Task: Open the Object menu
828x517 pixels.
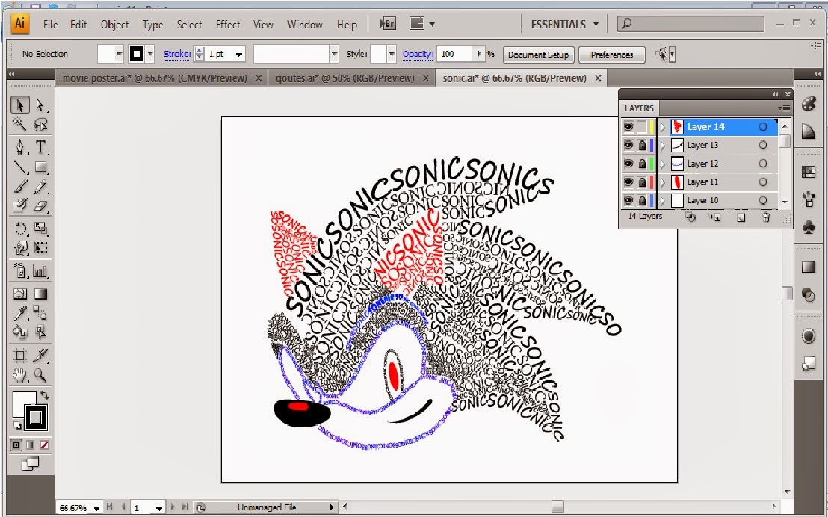Action: point(114,25)
